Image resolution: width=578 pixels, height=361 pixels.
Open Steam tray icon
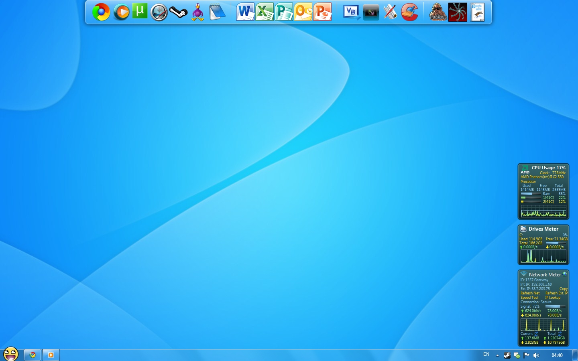coord(507,355)
